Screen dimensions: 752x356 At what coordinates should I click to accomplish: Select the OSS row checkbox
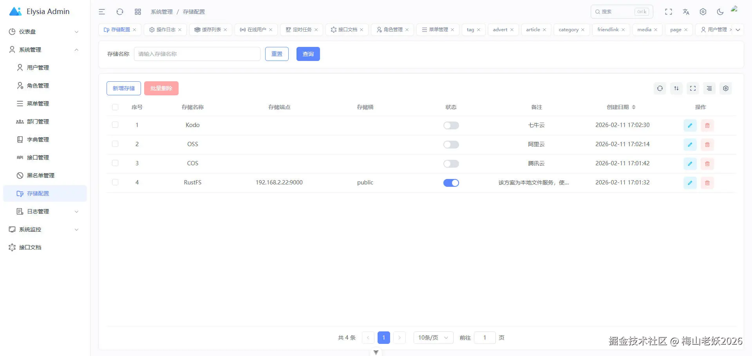(x=115, y=144)
